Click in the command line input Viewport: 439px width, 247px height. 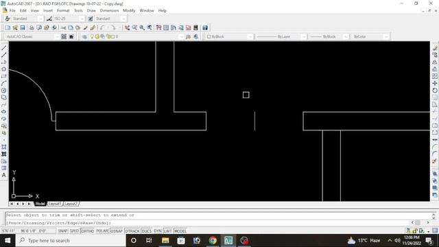(x=207, y=223)
